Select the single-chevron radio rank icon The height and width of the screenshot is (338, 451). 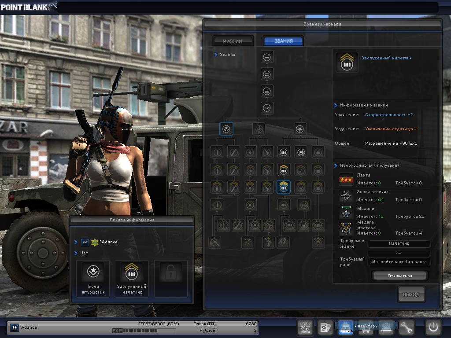click(x=301, y=169)
